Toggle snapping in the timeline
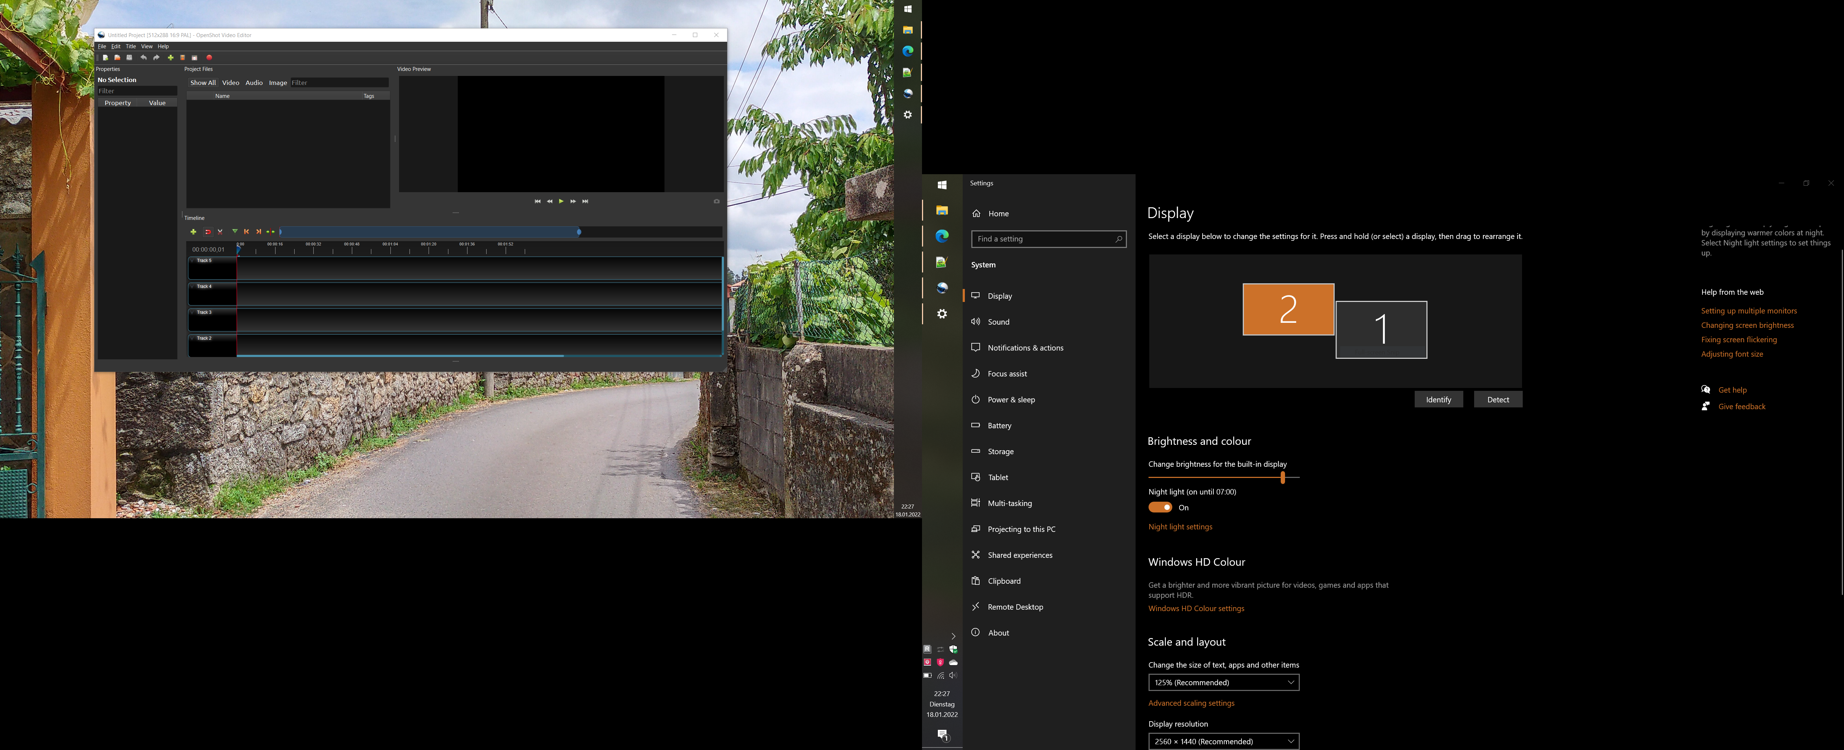Screen dimensions: 1844x750 tap(207, 232)
